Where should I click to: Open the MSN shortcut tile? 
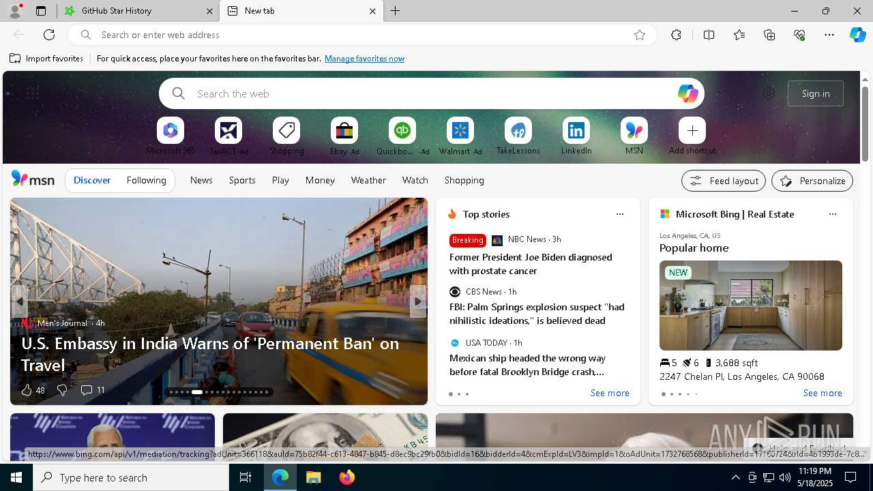634,130
